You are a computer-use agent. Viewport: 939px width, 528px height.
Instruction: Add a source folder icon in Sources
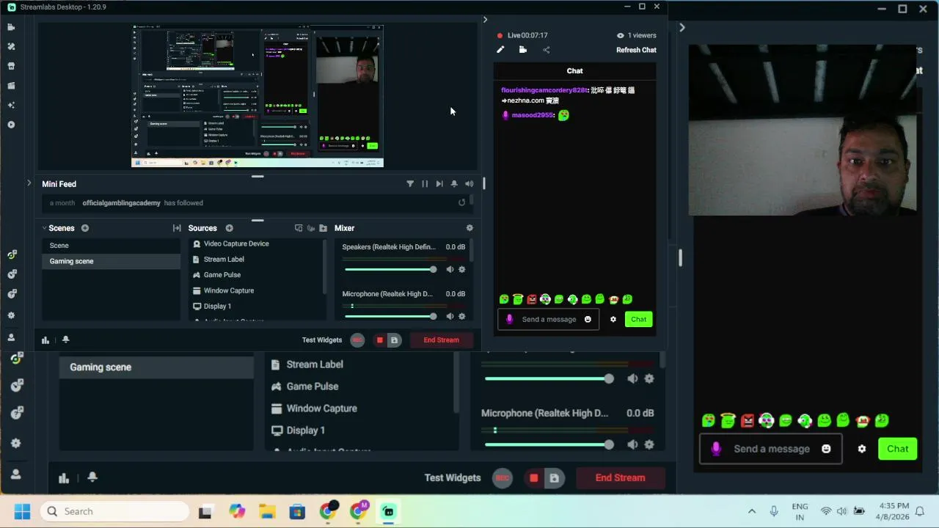pos(323,228)
